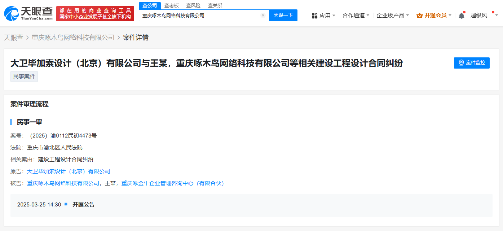Select the 查关系 tab
Viewport: 503px width, 231px height.
[215, 5]
